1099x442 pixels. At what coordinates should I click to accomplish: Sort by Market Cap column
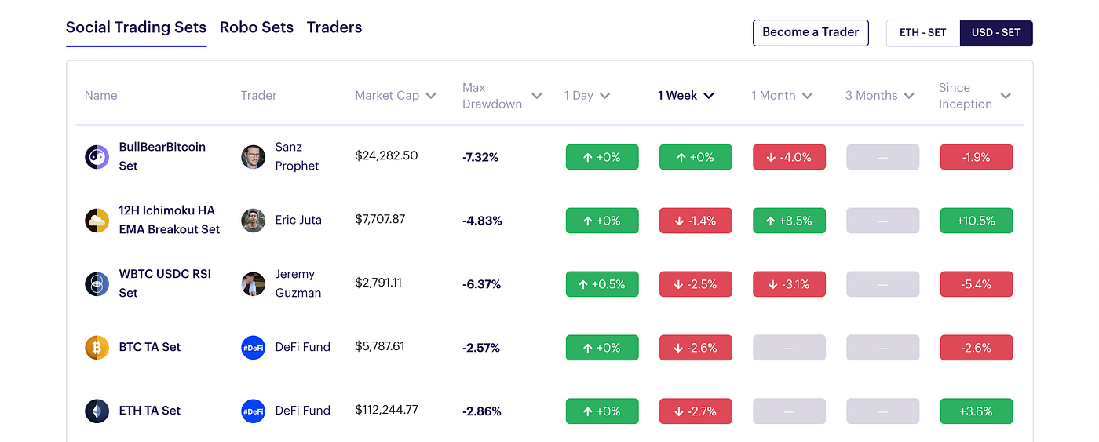click(x=395, y=96)
